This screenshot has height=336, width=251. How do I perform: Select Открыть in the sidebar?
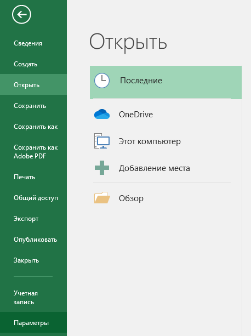[33, 85]
